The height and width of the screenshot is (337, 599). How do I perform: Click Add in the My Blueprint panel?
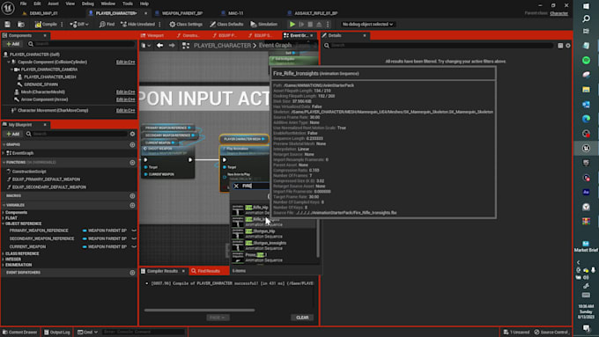coord(12,134)
